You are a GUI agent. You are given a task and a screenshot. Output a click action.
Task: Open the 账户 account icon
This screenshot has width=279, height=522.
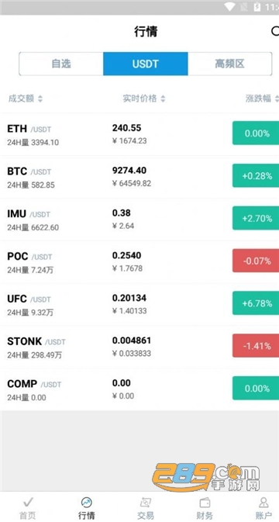click(x=263, y=502)
